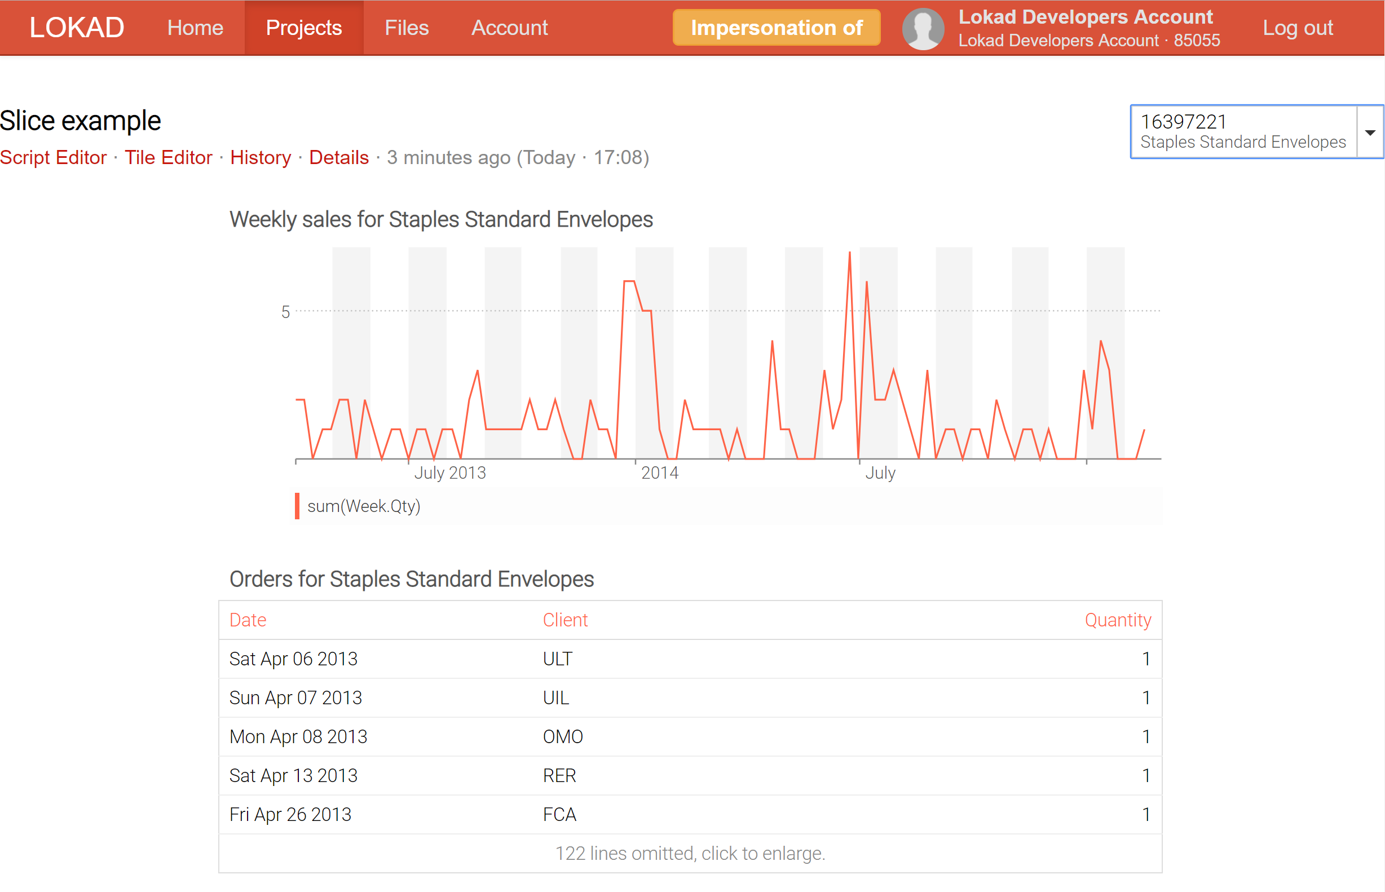Open the Projects menu
1385x892 pixels.
303,28
